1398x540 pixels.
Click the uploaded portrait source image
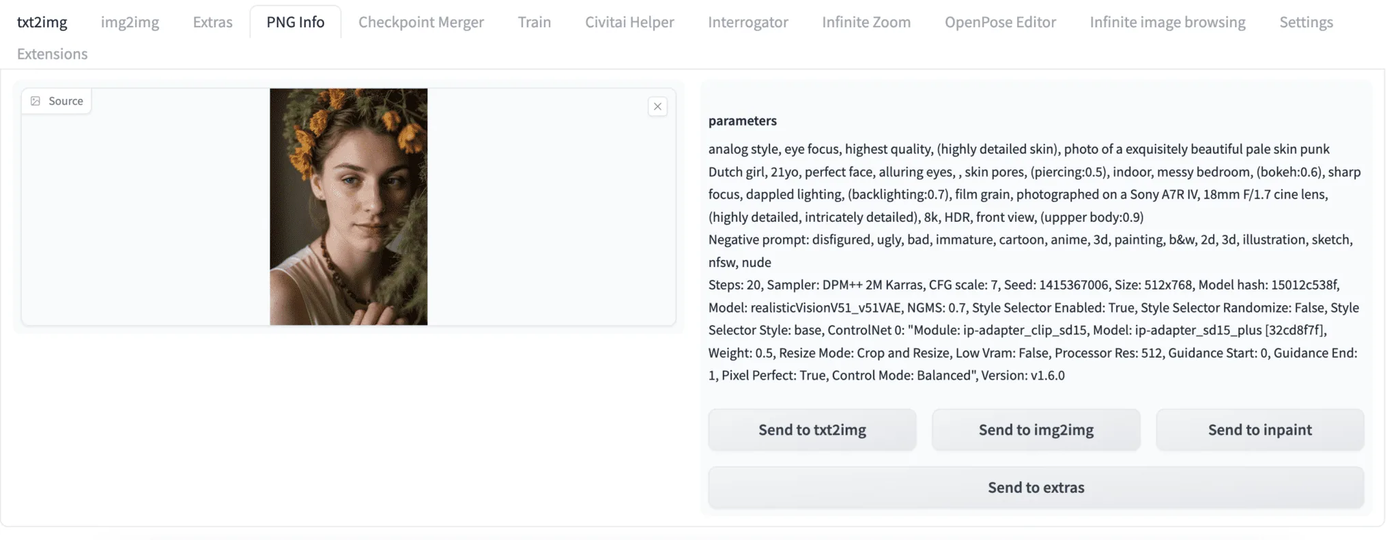pyautogui.click(x=348, y=206)
